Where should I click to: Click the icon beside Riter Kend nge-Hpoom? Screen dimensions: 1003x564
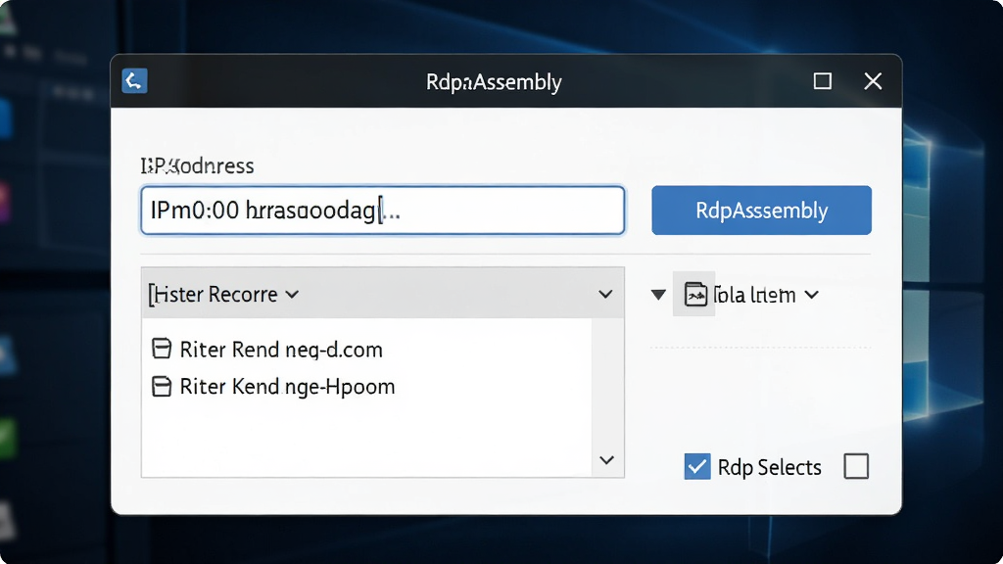162,386
